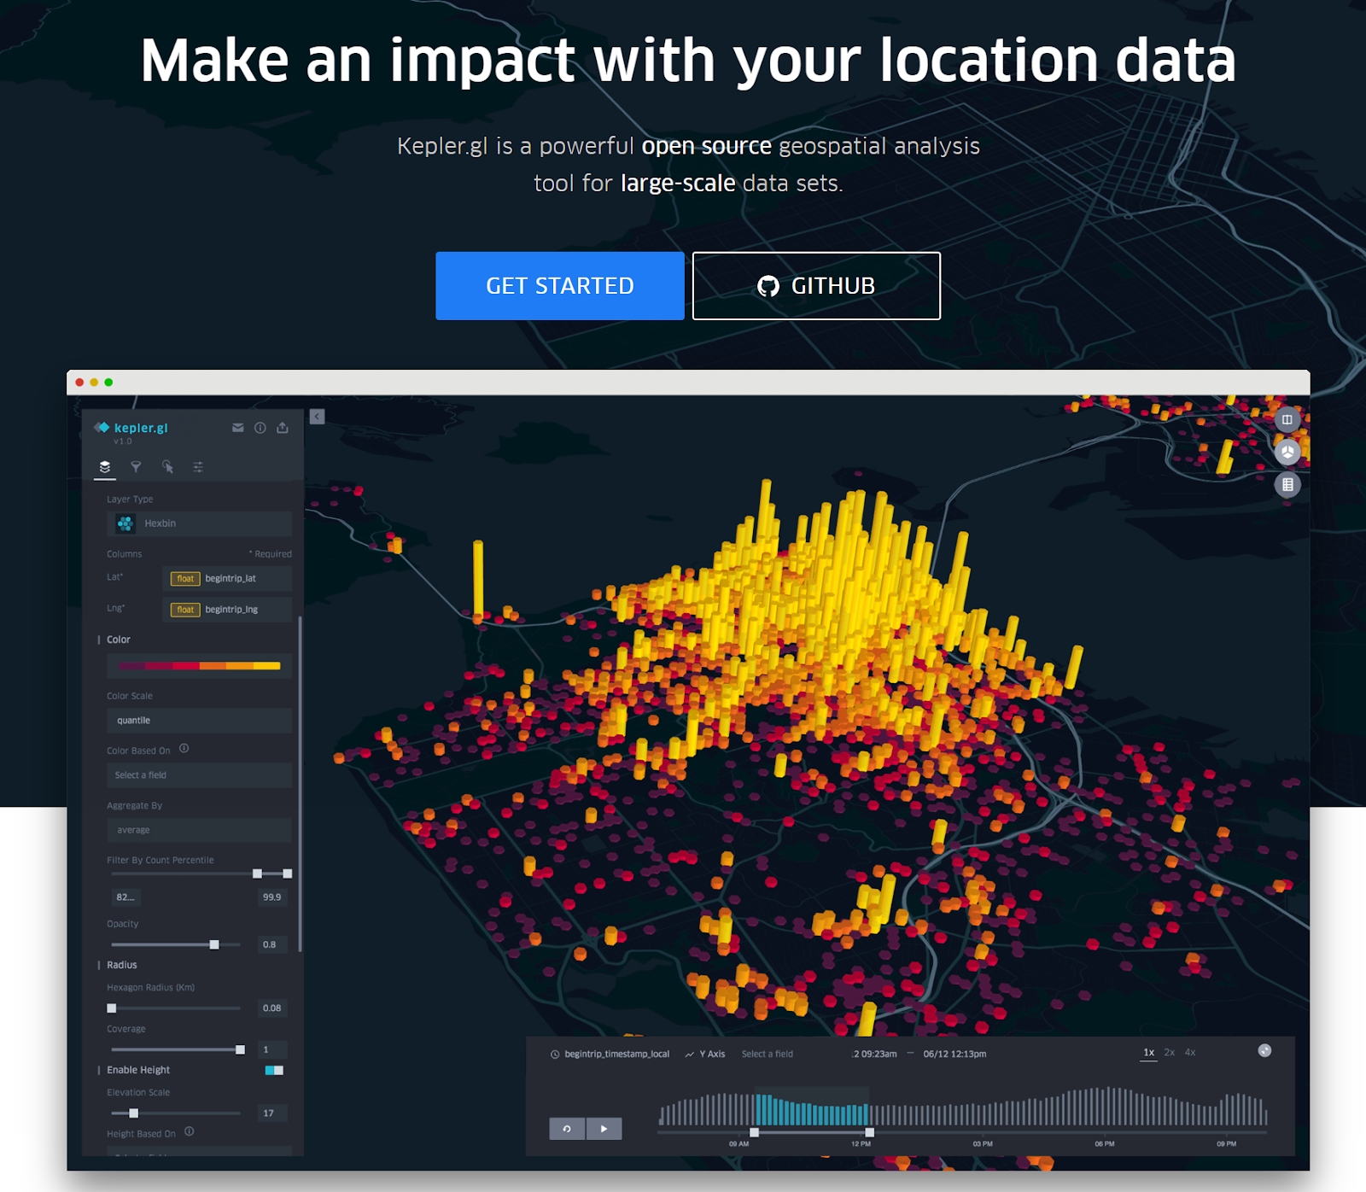Click the Hexbin layer type icon
The image size is (1366, 1192).
click(x=126, y=523)
